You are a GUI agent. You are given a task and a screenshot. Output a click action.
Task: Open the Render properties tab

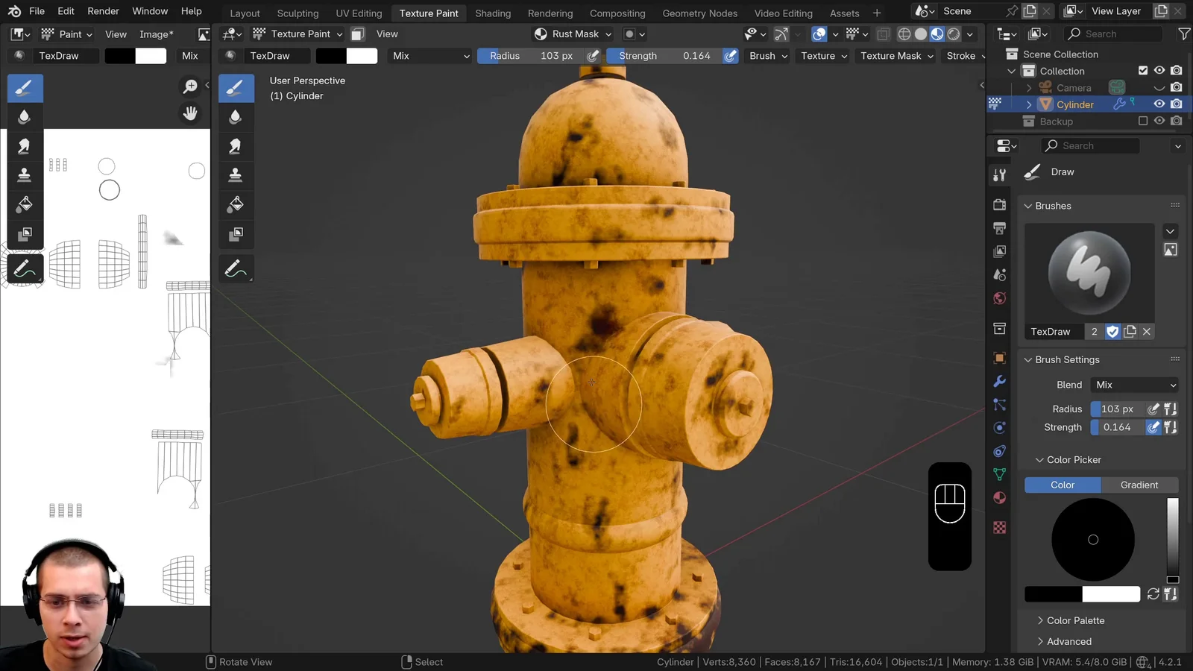pyautogui.click(x=999, y=205)
